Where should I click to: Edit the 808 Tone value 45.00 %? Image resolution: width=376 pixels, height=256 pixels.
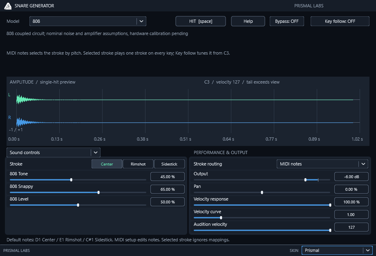point(168,177)
